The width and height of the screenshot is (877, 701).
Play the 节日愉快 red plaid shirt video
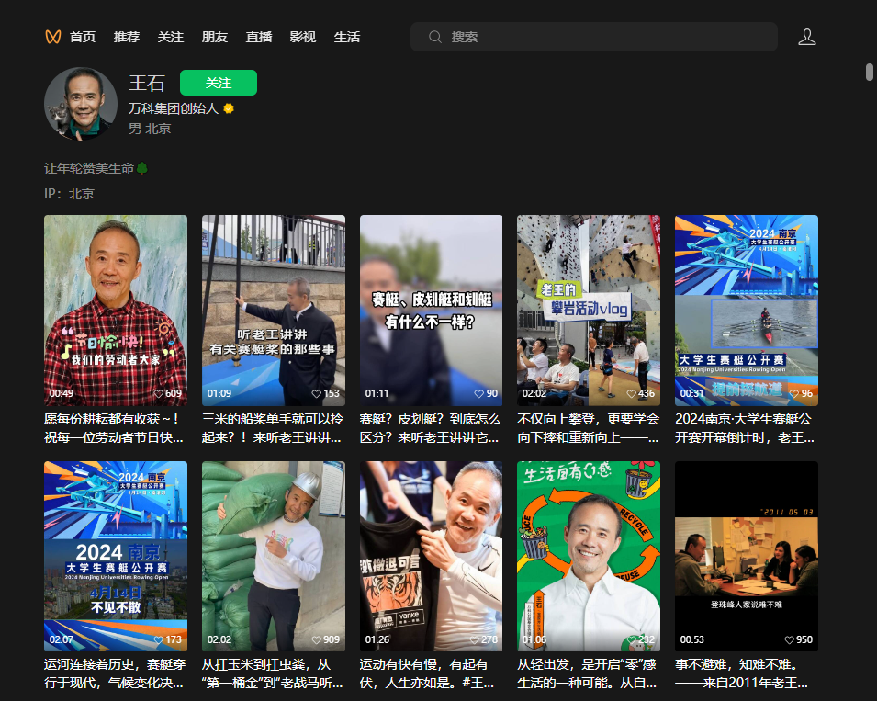pos(116,311)
